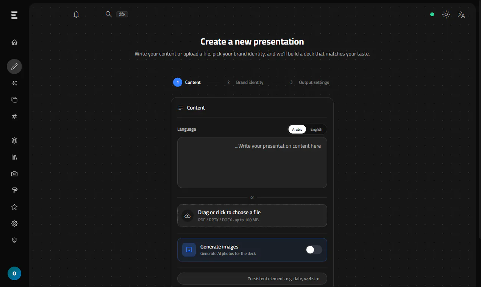Image resolution: width=481 pixels, height=287 pixels.
Task: Open the copy/duplicates sidebar icon
Action: click(x=14, y=100)
